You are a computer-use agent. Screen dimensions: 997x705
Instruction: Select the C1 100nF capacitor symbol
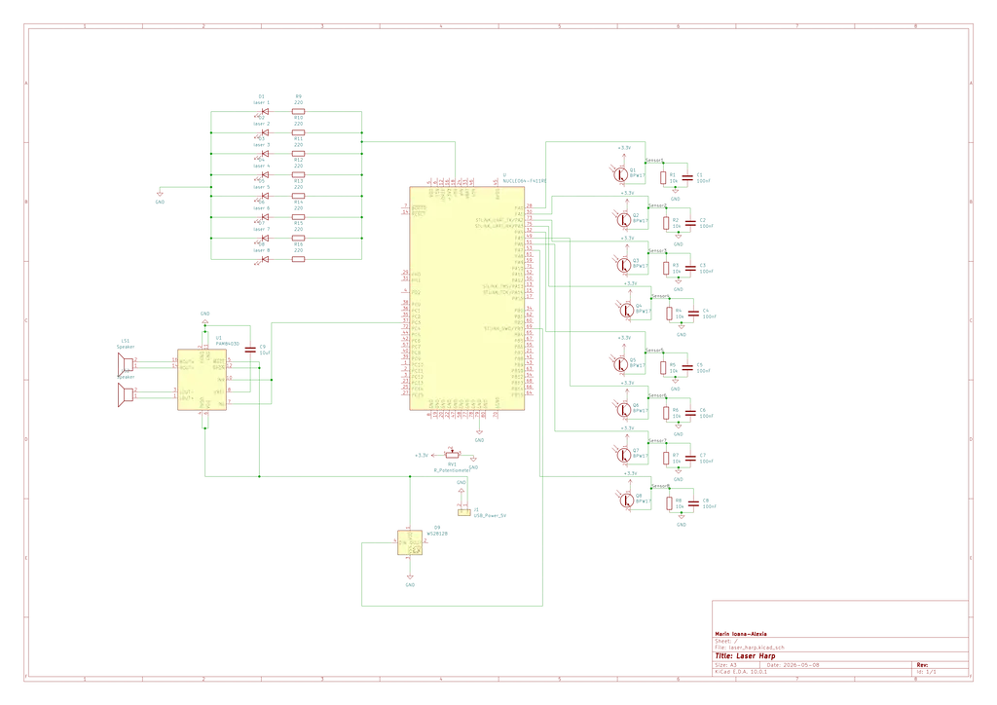686,178
